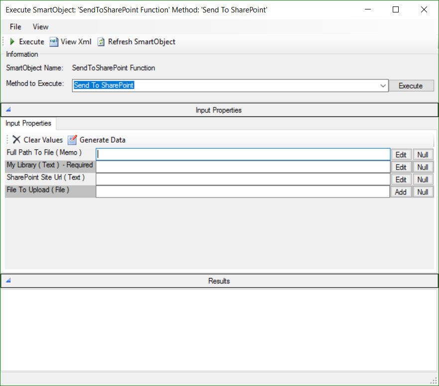Switch to the Input Properties tab
The width and height of the screenshot is (439, 386).
(x=28, y=123)
